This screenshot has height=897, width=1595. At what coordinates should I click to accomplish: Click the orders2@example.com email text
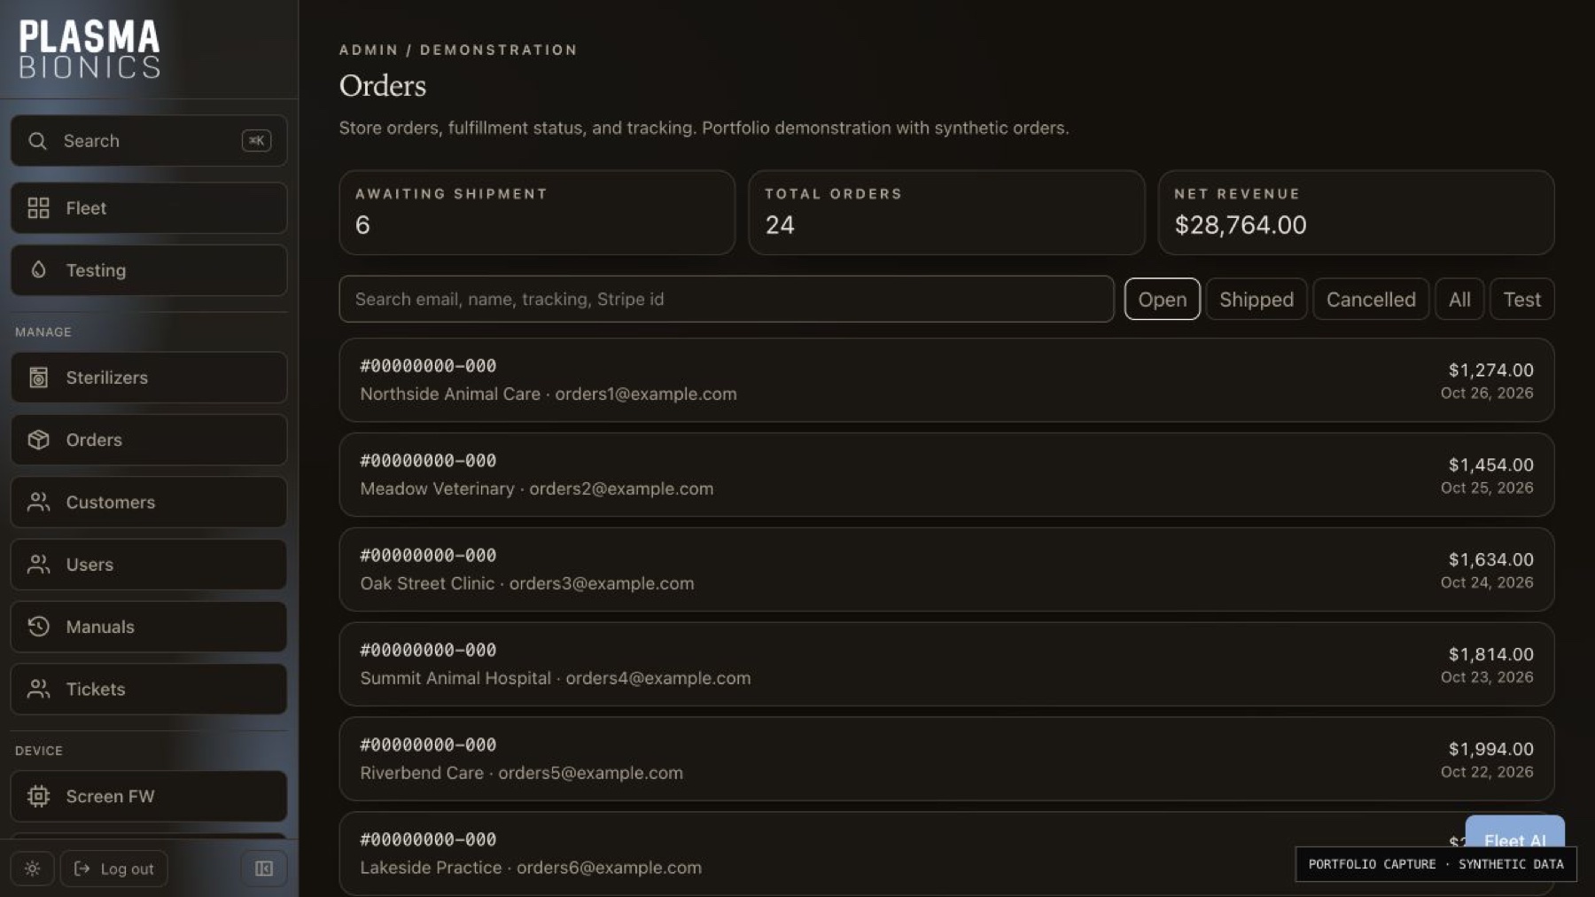coord(621,488)
